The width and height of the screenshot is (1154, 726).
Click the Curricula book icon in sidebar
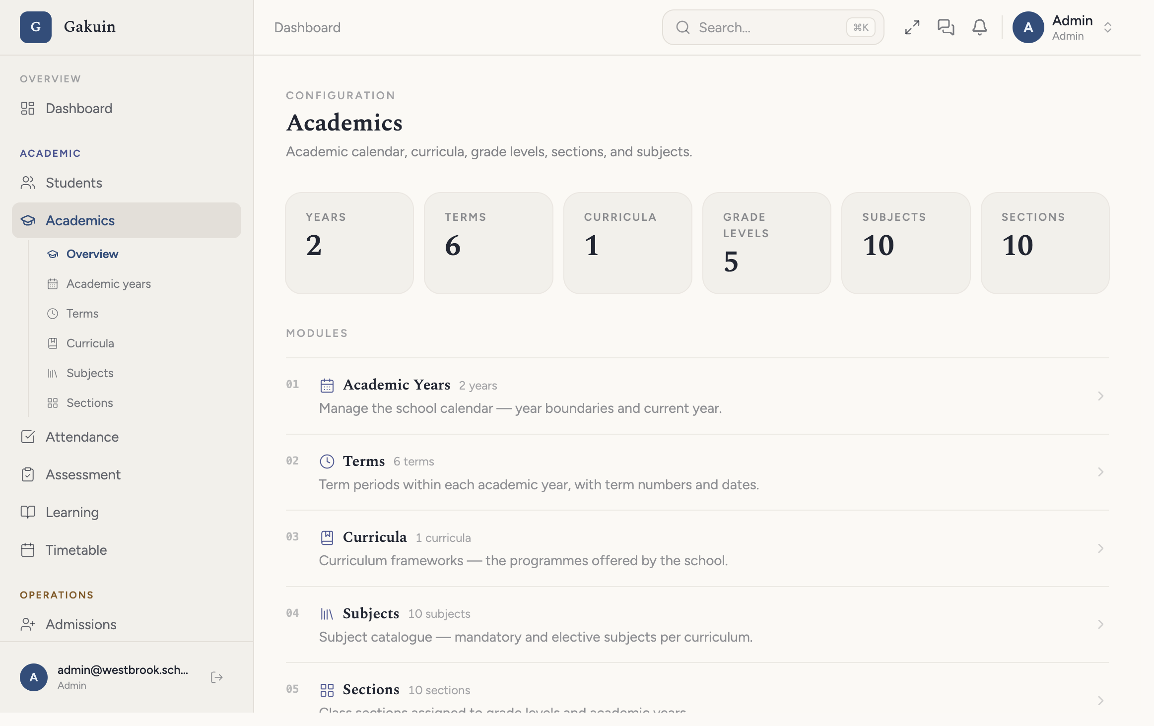click(53, 343)
